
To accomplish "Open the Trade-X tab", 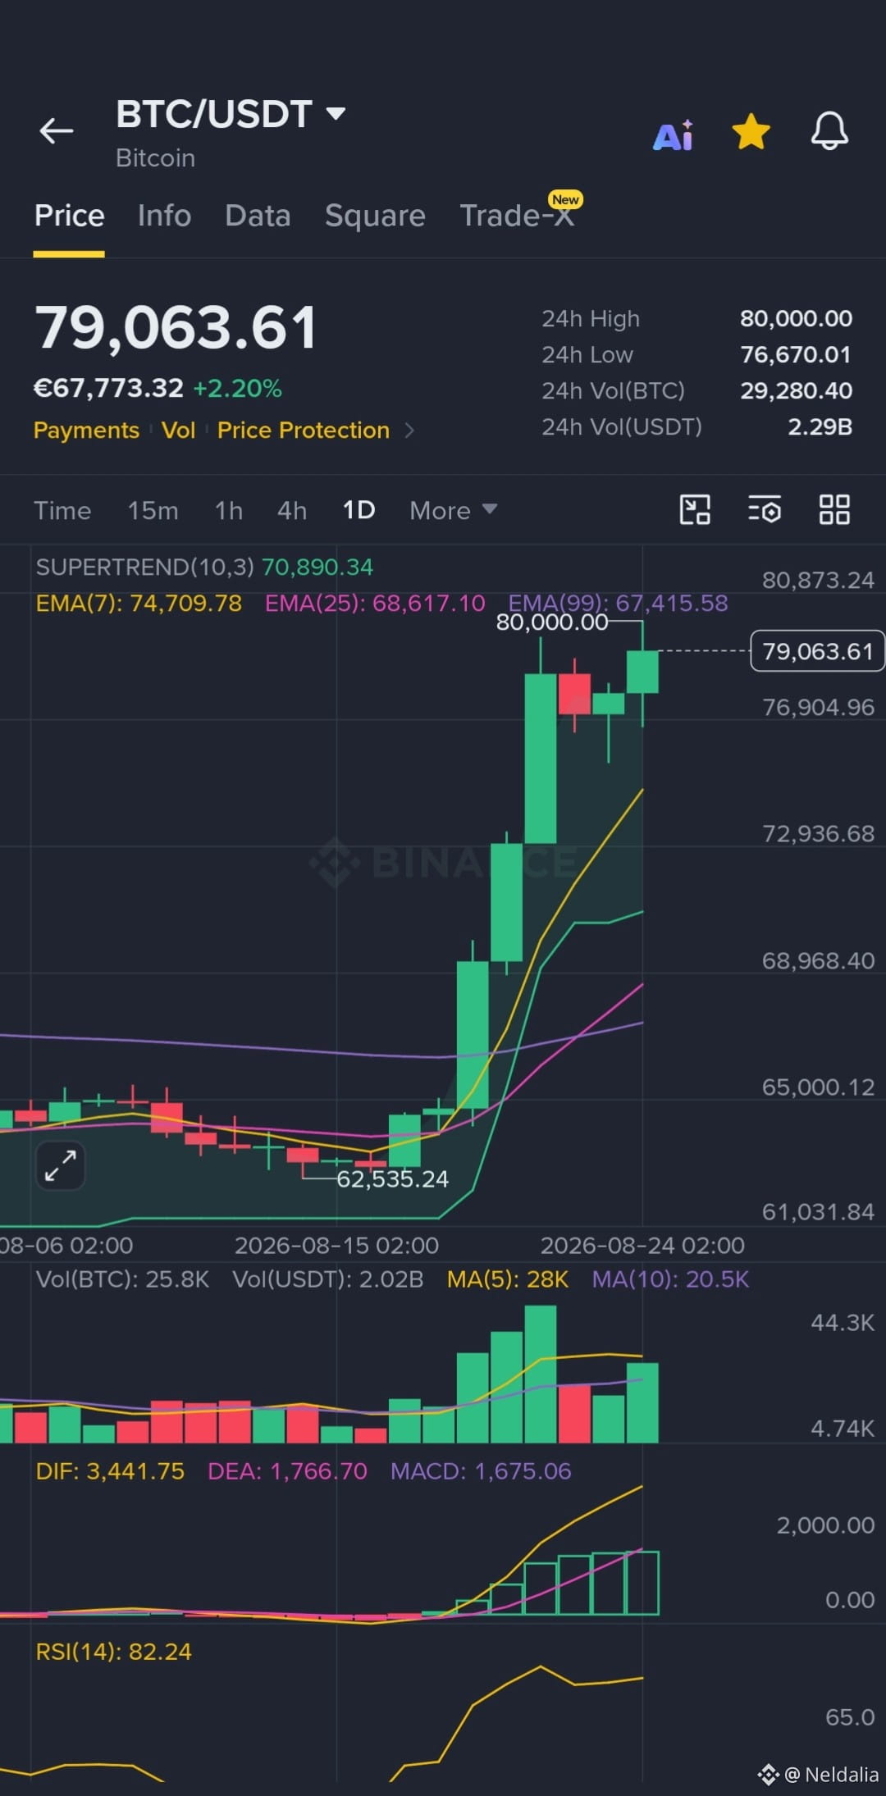I will pyautogui.click(x=517, y=215).
